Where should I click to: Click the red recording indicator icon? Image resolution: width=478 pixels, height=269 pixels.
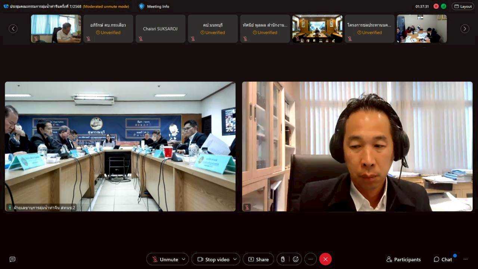(436, 6)
